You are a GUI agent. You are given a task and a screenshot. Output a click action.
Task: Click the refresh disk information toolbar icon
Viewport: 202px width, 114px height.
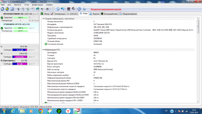(2, 9)
